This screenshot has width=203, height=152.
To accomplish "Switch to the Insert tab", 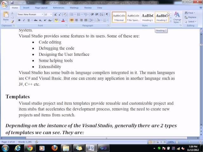I will click(x=26, y=8).
